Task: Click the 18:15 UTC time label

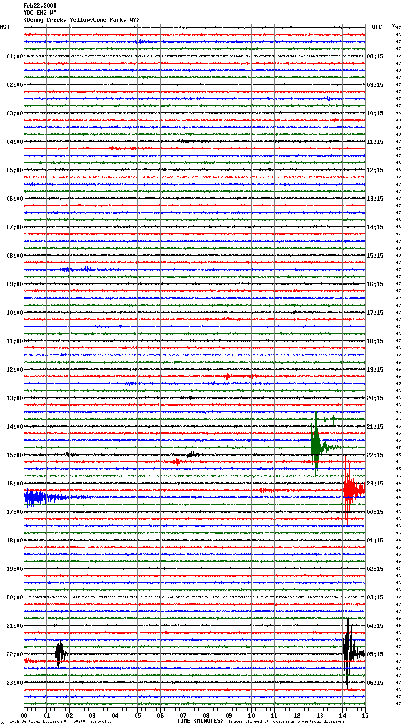Action: (375, 341)
